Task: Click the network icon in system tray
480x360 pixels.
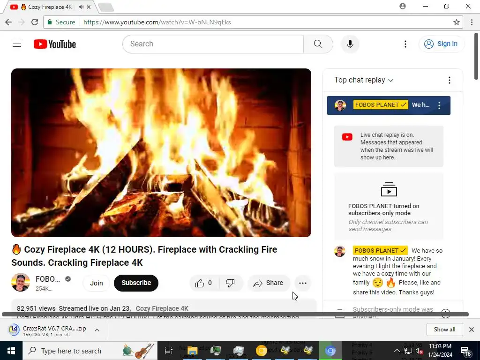Action: point(408,351)
